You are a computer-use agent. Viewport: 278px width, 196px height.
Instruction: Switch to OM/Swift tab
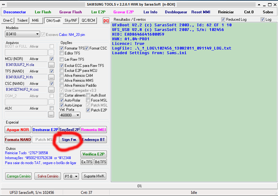click(x=53, y=21)
